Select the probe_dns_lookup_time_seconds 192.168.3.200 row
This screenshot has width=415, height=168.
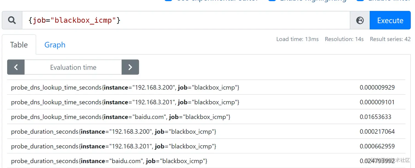206,87
